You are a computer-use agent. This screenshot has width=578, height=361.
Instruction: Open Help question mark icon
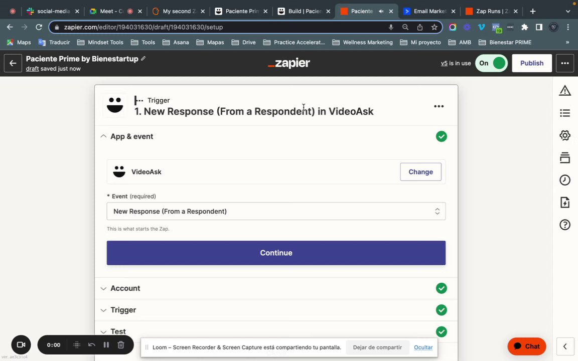tap(565, 225)
